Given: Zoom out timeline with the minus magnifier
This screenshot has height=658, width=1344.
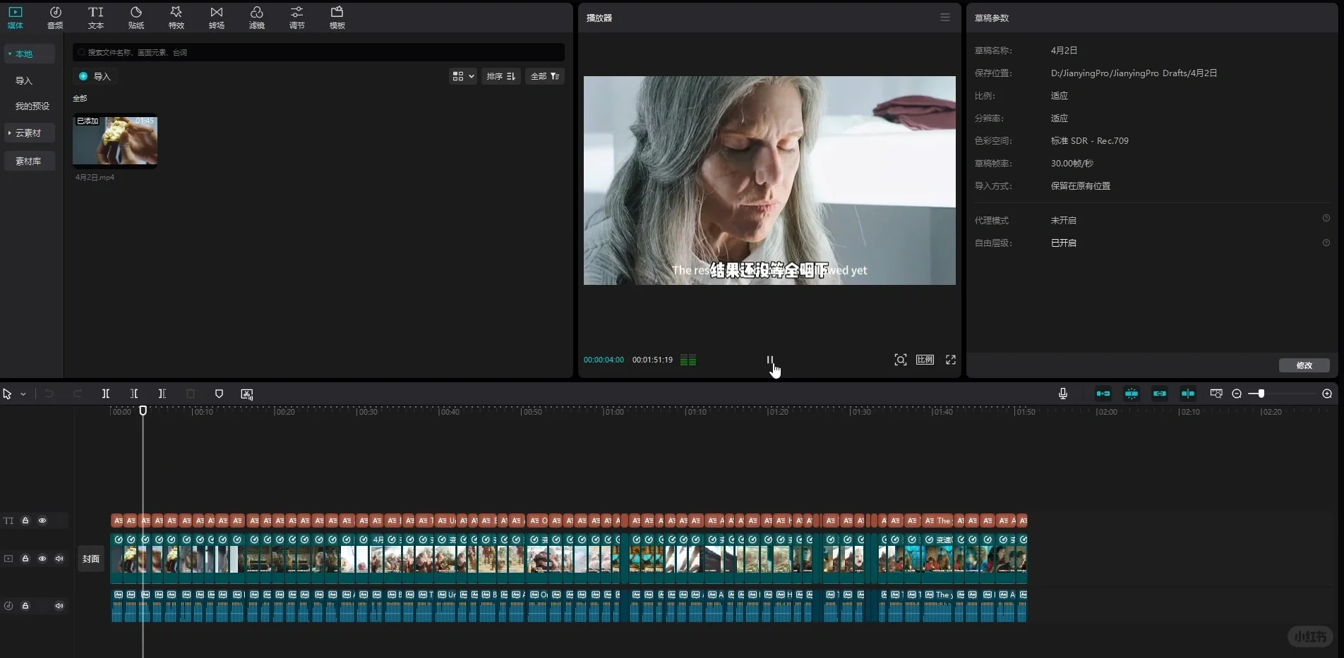Looking at the screenshot, I should click(x=1237, y=394).
